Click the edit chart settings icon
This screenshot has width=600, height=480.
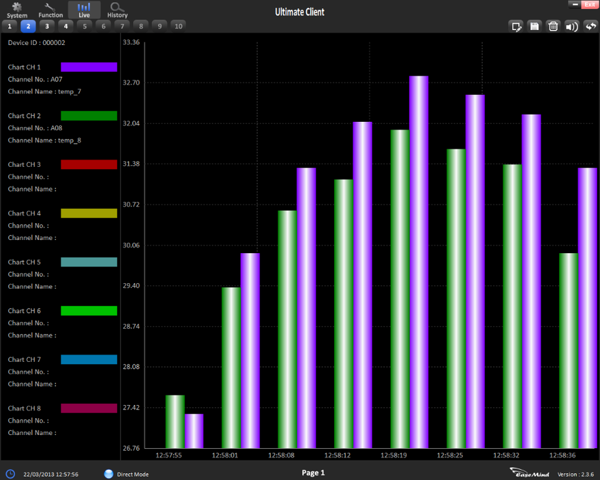[516, 26]
